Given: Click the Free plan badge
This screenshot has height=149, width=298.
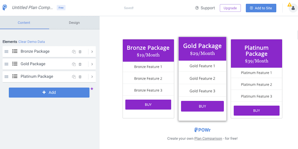Looking at the screenshot, I should (x=61, y=8).
